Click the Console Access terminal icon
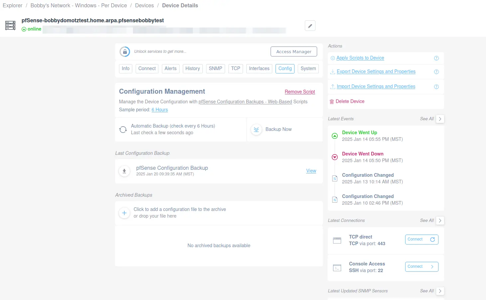 337,268
